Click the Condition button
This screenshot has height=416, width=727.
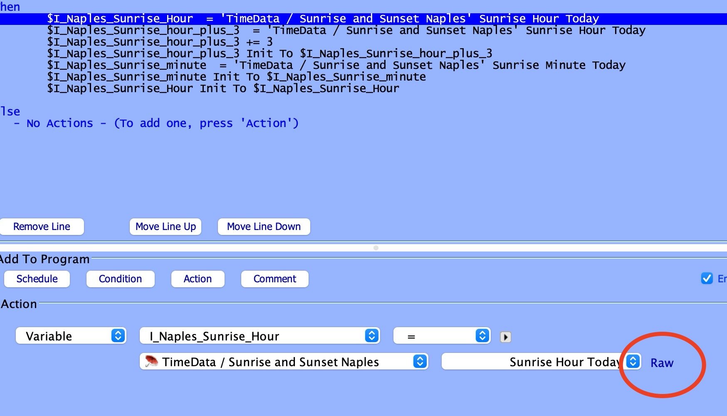point(120,279)
